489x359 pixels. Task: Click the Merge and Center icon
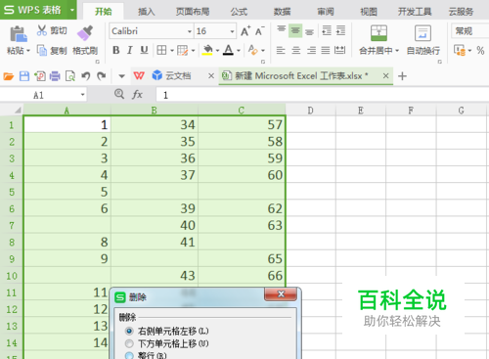tap(378, 33)
